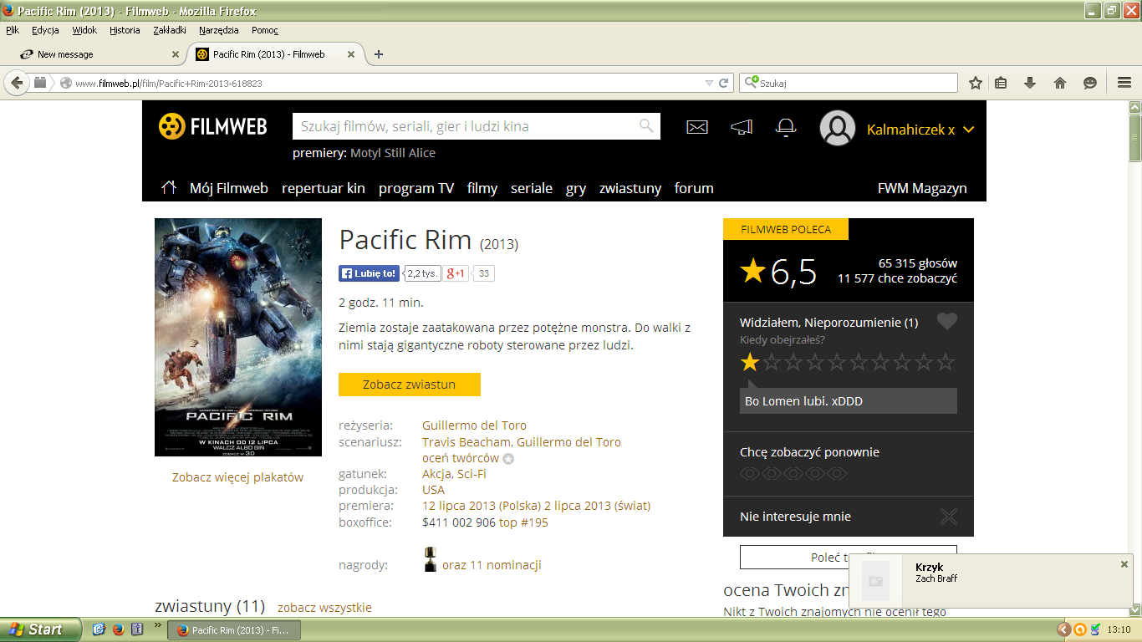Screen dimensions: 1142x642
Task: Toggle the 'Nie interesuje mnie' X mark
Action: (948, 517)
